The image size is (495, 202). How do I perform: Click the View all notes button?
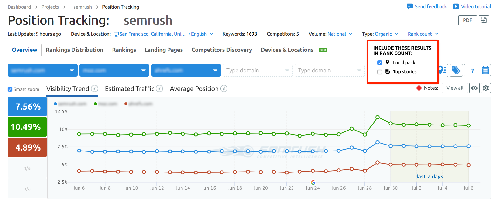tap(455, 88)
